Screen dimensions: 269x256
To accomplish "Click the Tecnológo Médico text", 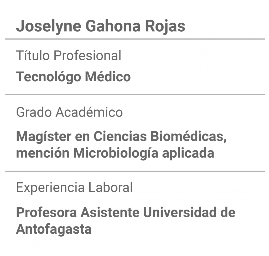I will [x=74, y=77].
